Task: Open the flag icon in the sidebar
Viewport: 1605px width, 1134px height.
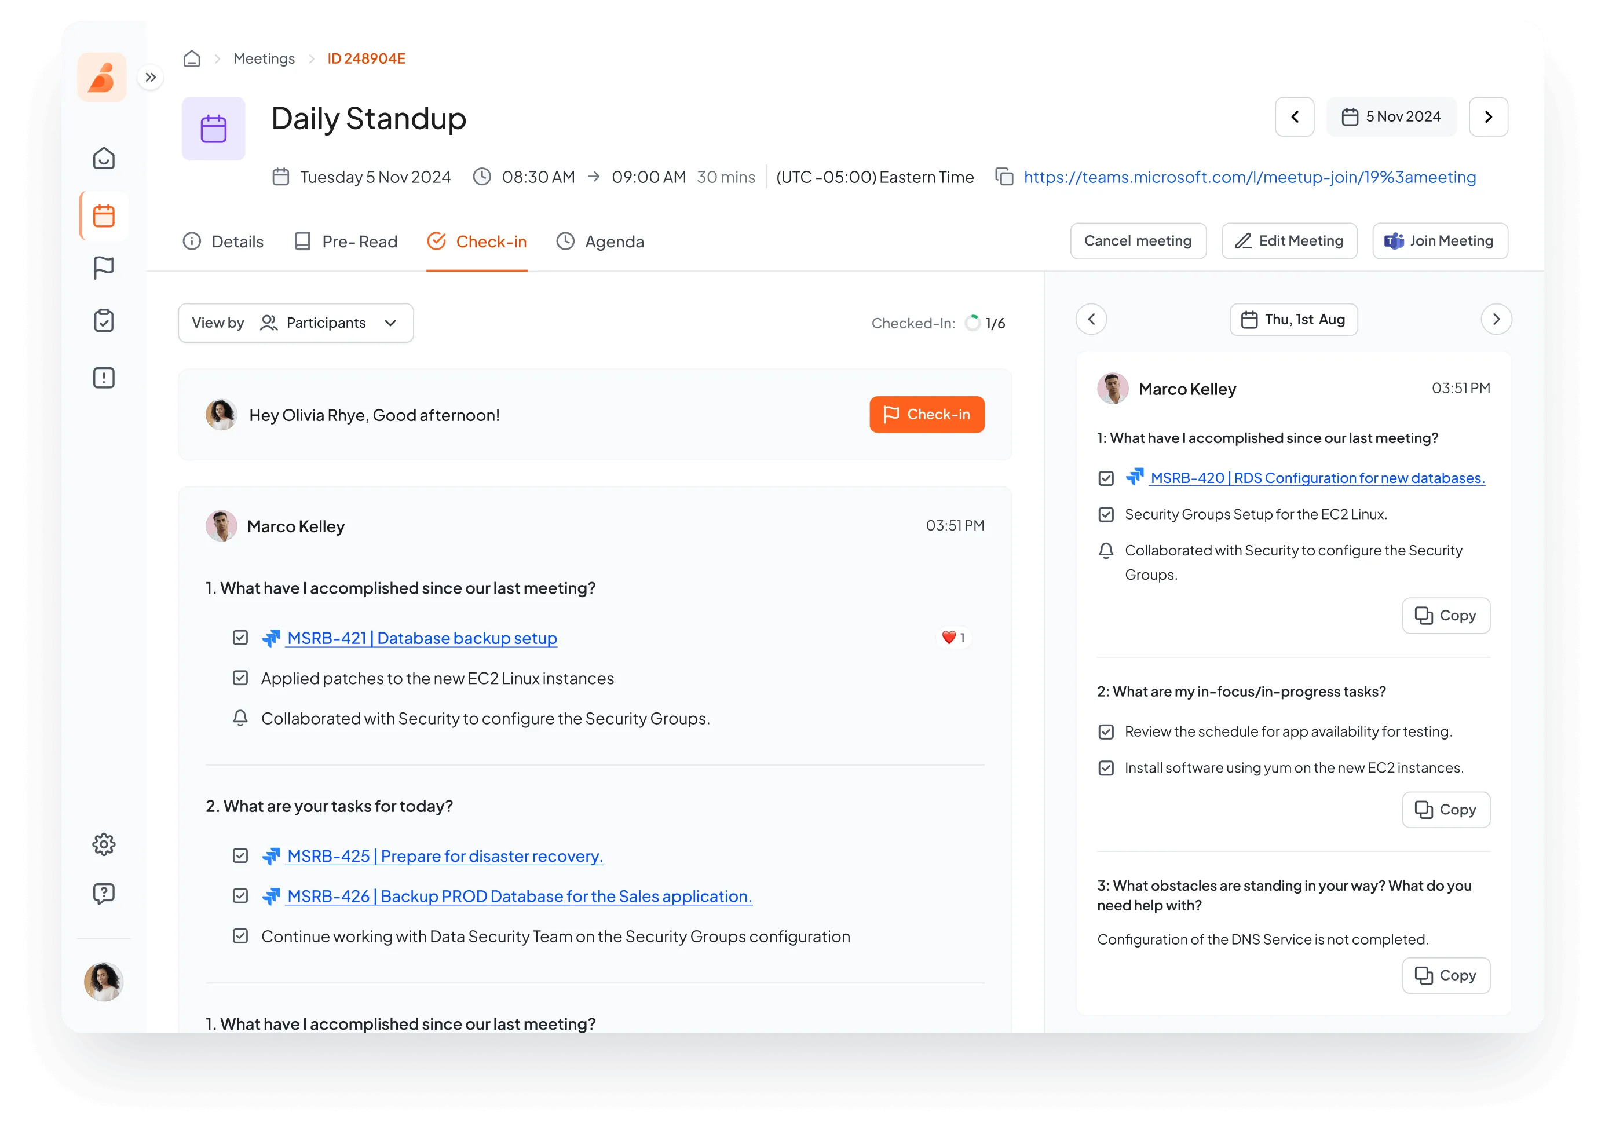Action: pos(104,267)
